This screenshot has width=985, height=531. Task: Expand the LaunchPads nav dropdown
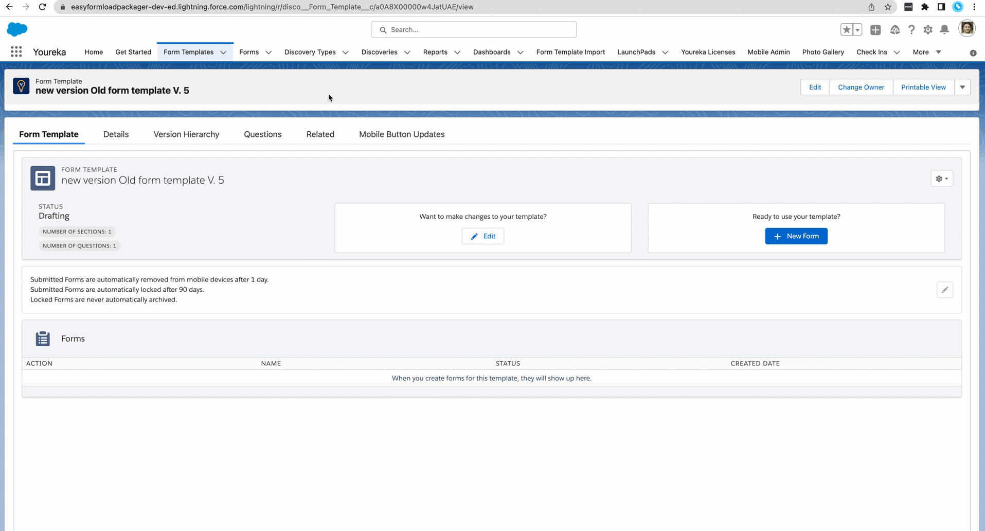pyautogui.click(x=665, y=52)
